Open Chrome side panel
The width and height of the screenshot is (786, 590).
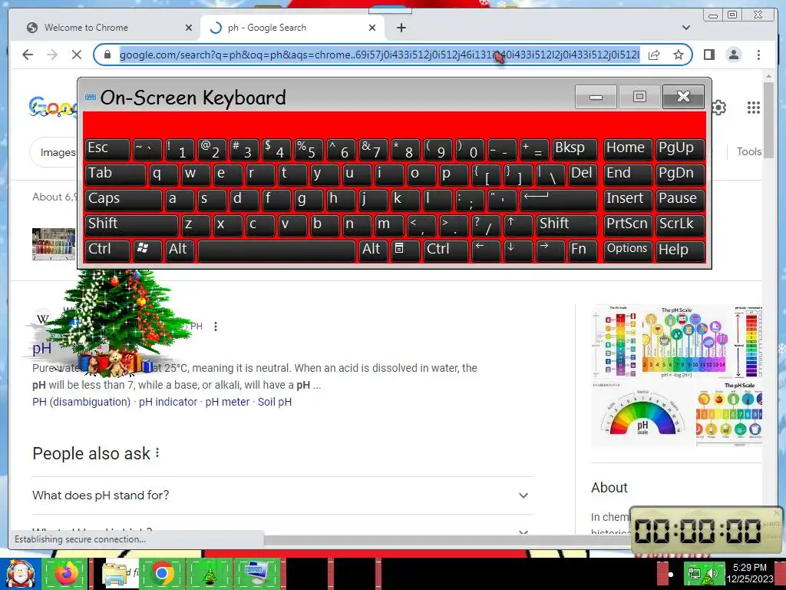[708, 55]
